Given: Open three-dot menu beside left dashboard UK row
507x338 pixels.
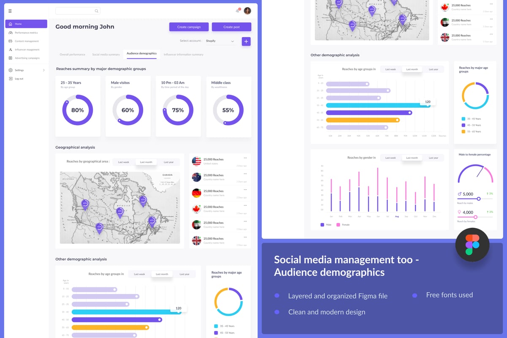Looking at the screenshot, I should click(x=245, y=237).
